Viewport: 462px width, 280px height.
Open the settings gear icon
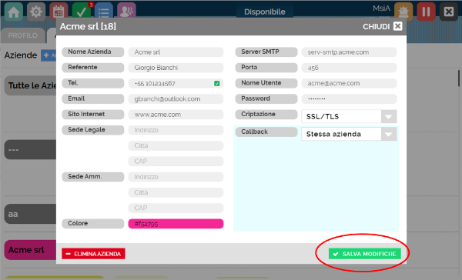pos(36,12)
